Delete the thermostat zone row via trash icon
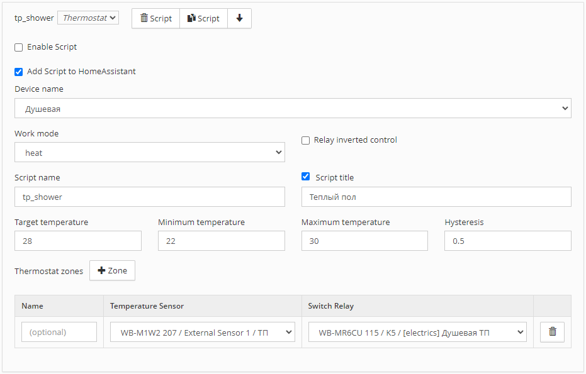586x374 pixels. click(x=552, y=332)
